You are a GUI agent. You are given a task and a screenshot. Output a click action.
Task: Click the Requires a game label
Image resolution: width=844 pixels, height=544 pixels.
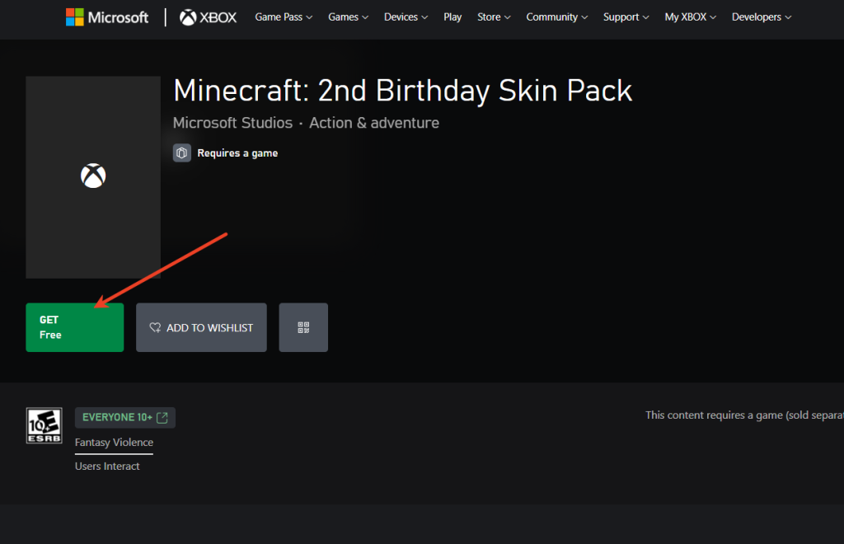[237, 152]
